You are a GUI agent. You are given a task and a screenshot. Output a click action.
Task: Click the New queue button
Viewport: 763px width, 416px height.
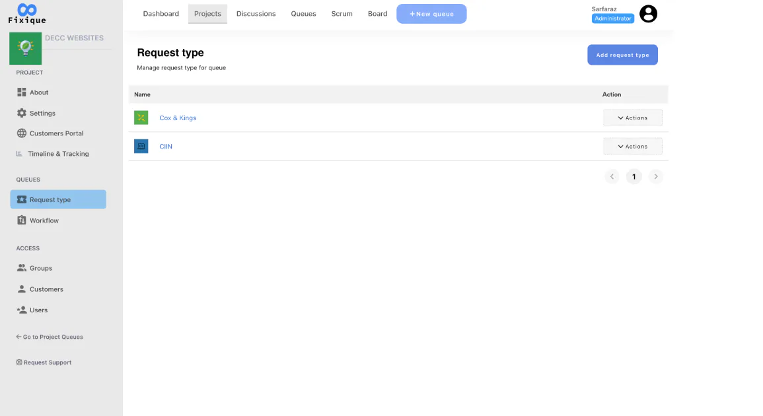[x=431, y=14]
